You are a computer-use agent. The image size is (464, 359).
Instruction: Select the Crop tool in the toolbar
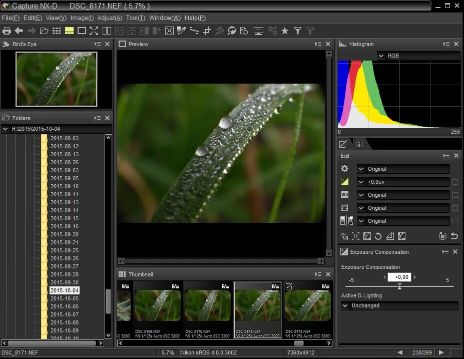tap(207, 31)
